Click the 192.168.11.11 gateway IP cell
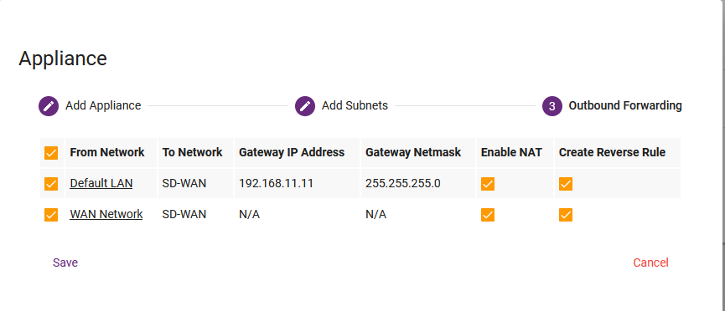 297,184
